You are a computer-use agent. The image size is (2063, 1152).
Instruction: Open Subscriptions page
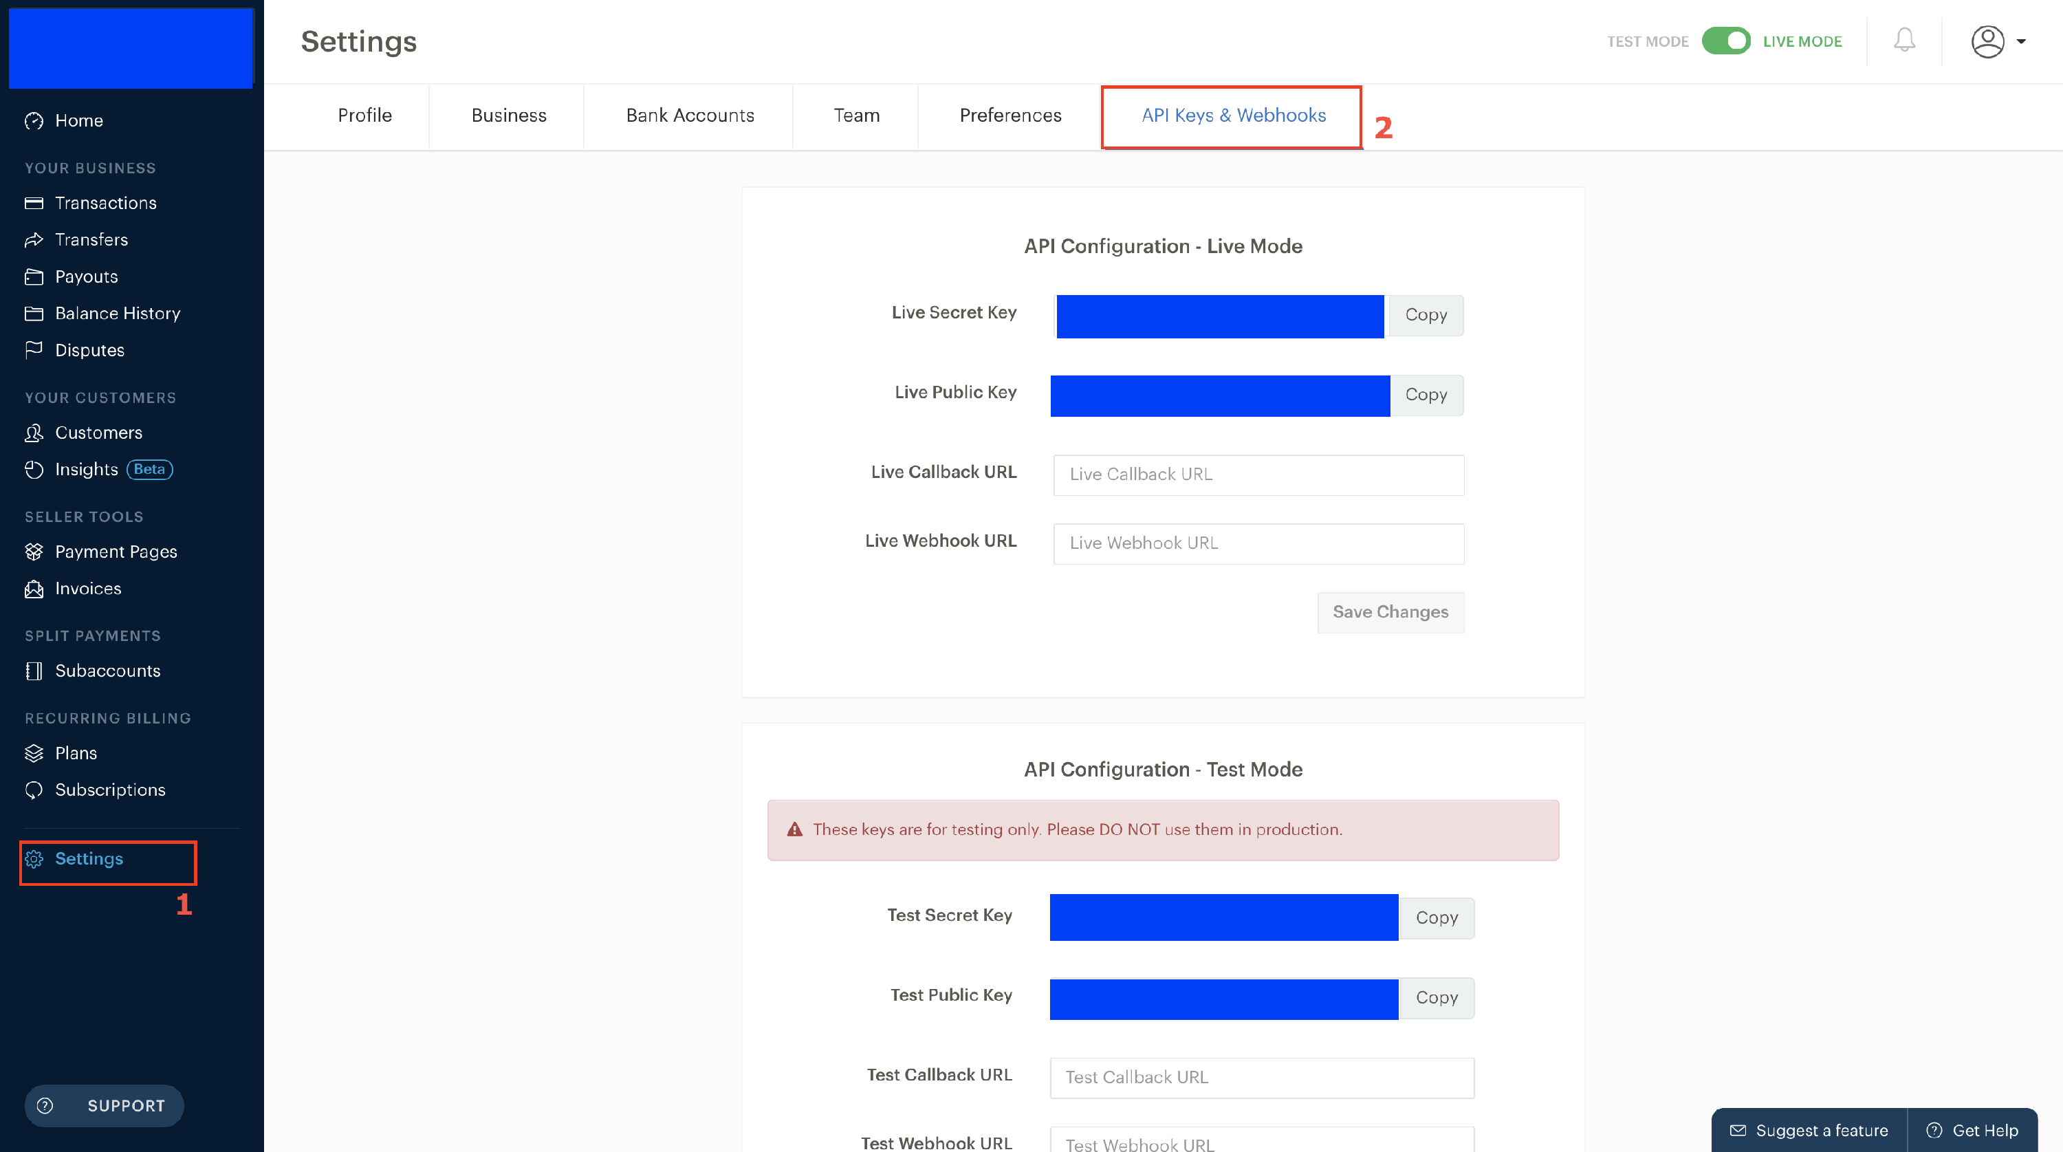pyautogui.click(x=111, y=791)
